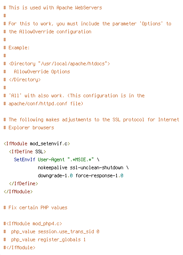Click the 'apache/conf/httpd.conf file' text

point(46,104)
